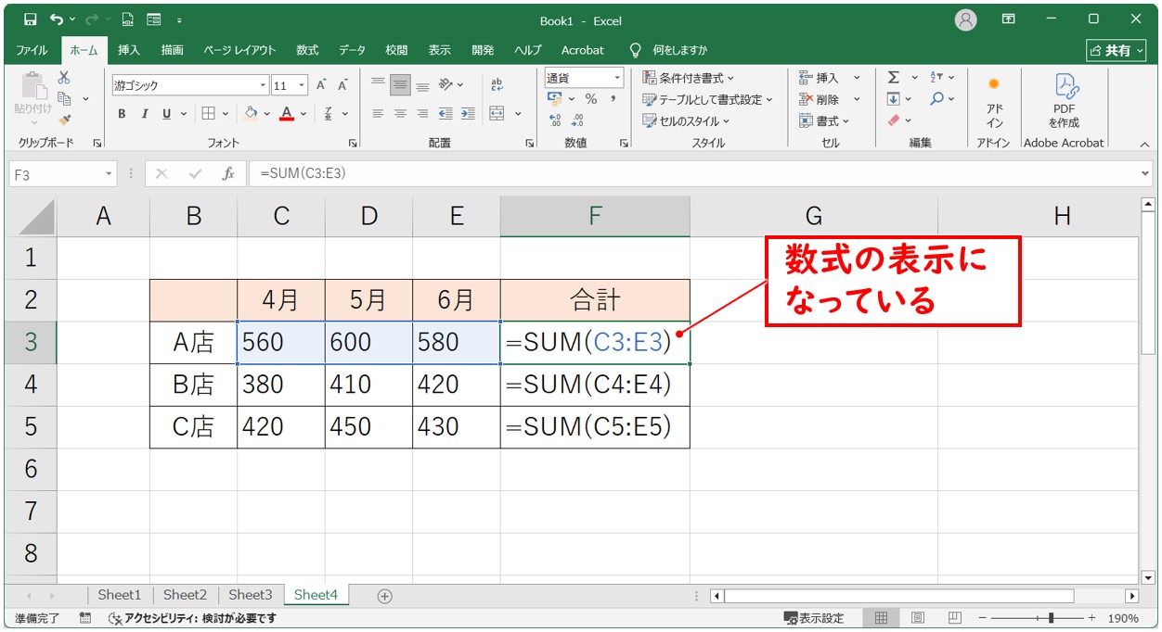This screenshot has width=1162, height=632.
Task: Click the percent style icon
Action: point(590,99)
